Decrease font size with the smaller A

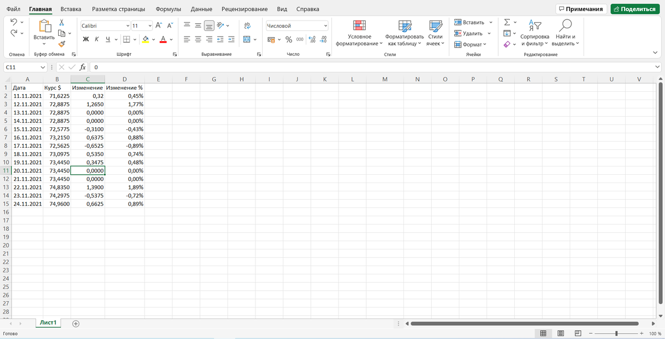pyautogui.click(x=170, y=25)
